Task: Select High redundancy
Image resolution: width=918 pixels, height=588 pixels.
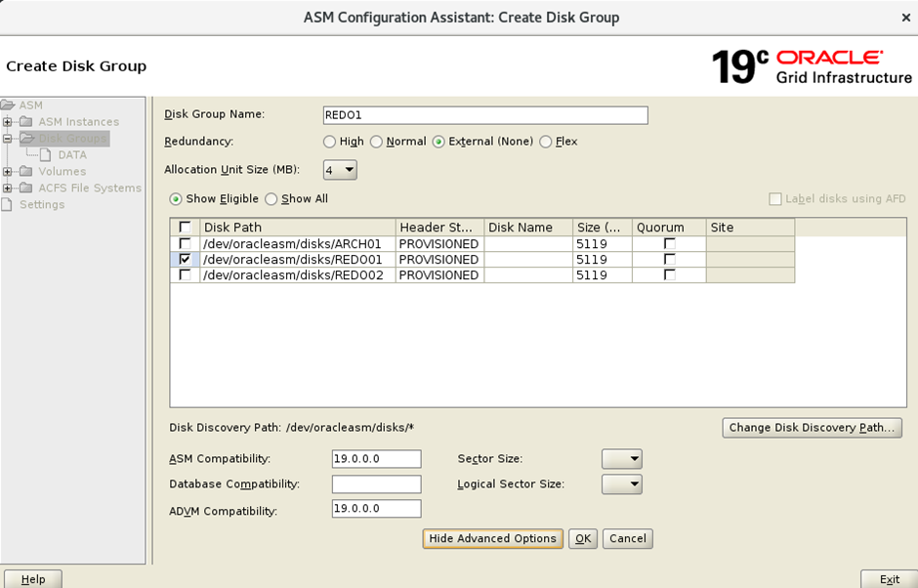Action: click(x=330, y=142)
